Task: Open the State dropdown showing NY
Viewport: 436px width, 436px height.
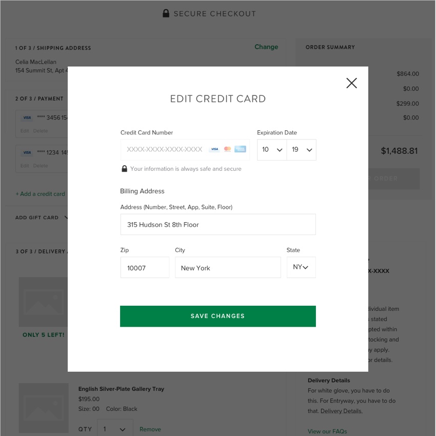Action: (301, 267)
